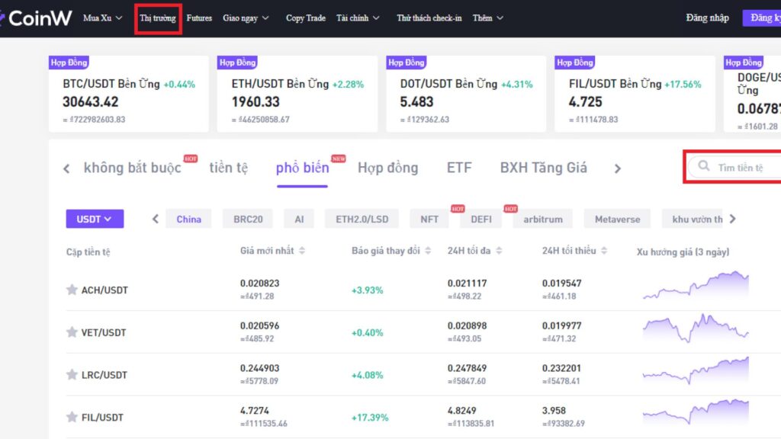View the VET/USDT 3-day price trend chart

696,328
